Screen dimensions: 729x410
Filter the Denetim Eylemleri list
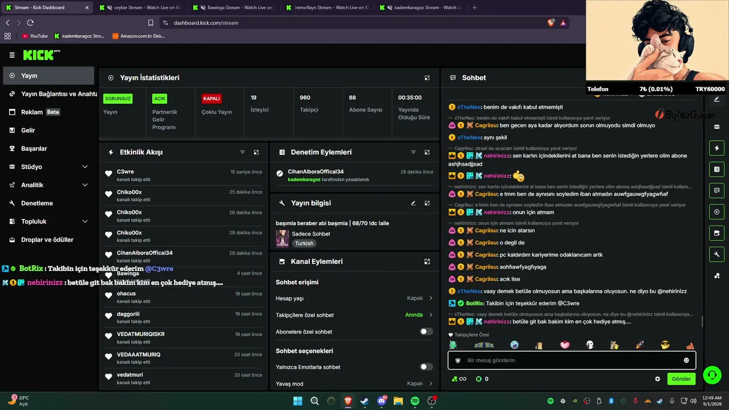[x=413, y=152]
